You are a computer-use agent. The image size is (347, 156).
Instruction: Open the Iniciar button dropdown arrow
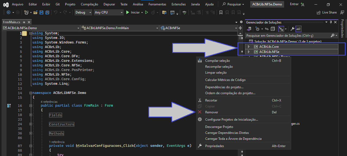coord(142,12)
